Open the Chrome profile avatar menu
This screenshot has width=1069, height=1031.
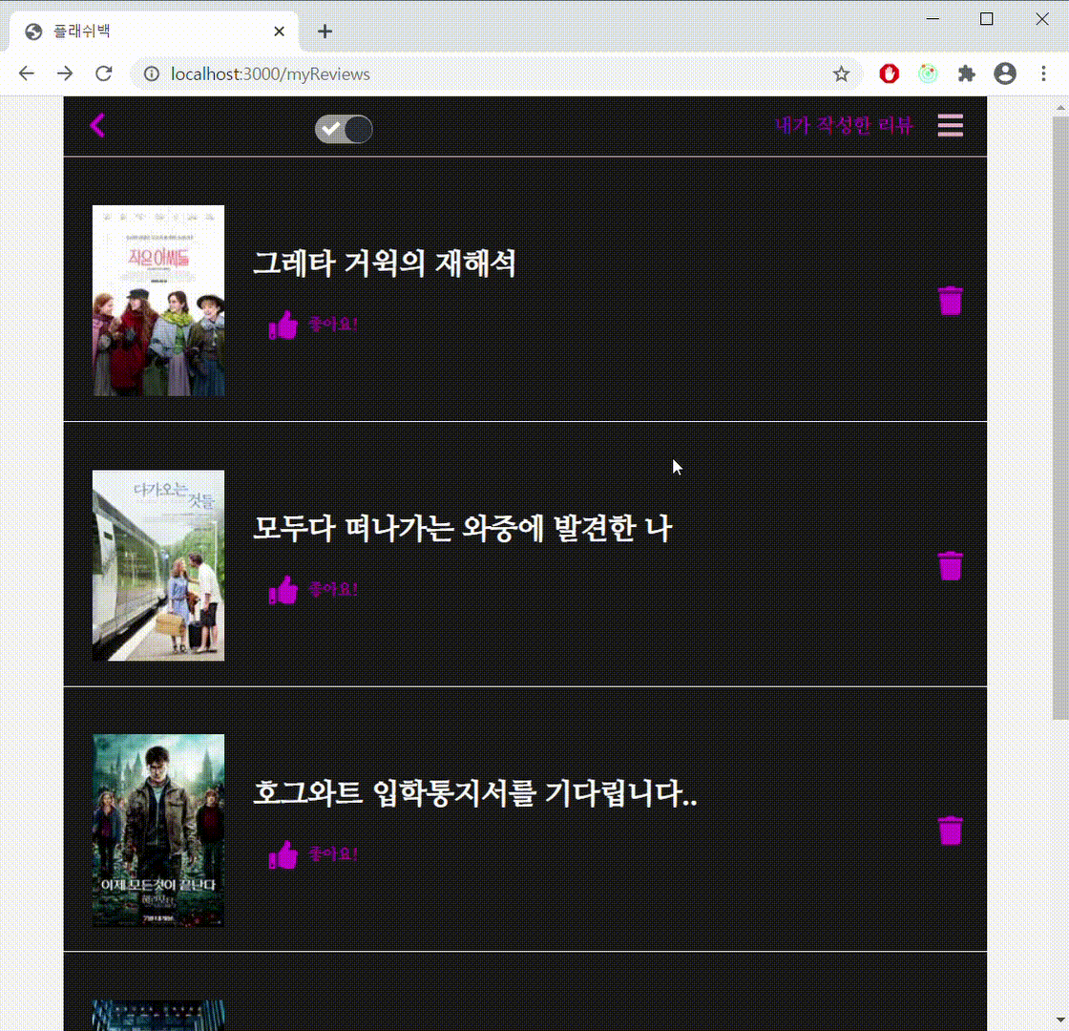(x=1005, y=74)
